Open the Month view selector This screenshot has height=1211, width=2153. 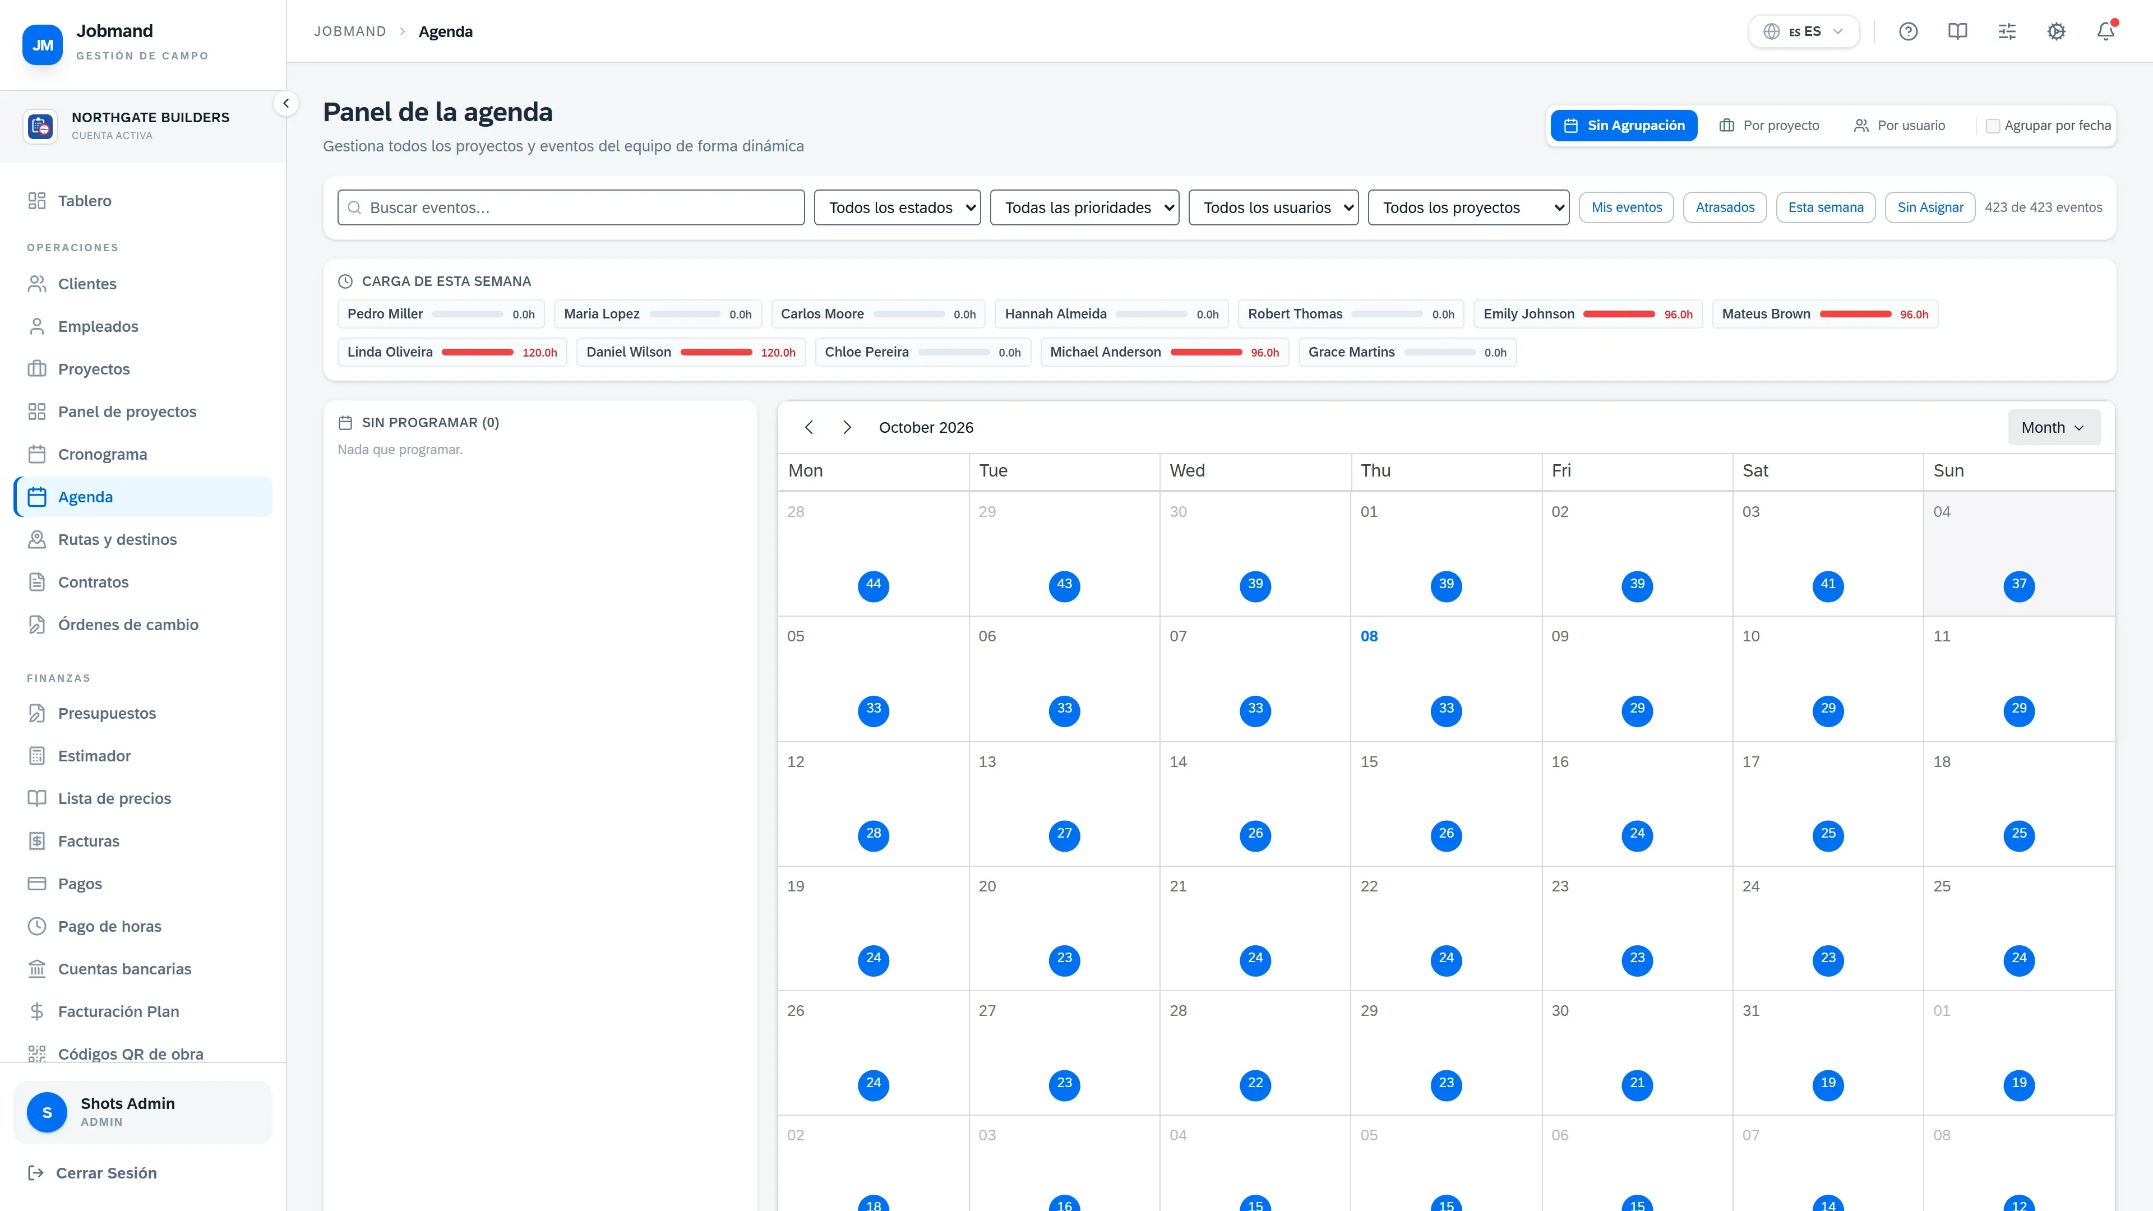pyautogui.click(x=2054, y=427)
